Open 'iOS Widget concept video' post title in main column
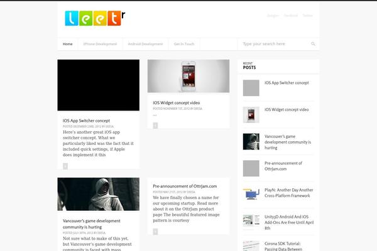The width and height of the screenshot is (377, 251). coord(176,103)
